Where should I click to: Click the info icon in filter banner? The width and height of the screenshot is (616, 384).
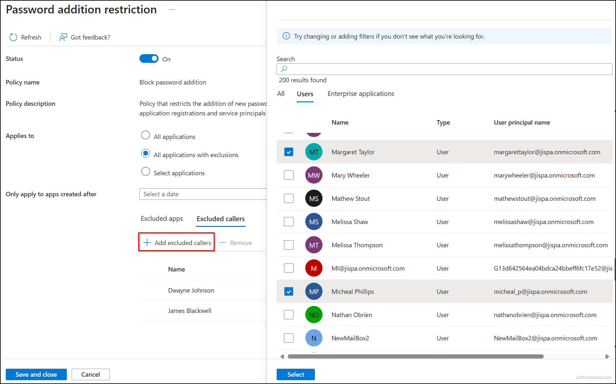click(286, 36)
